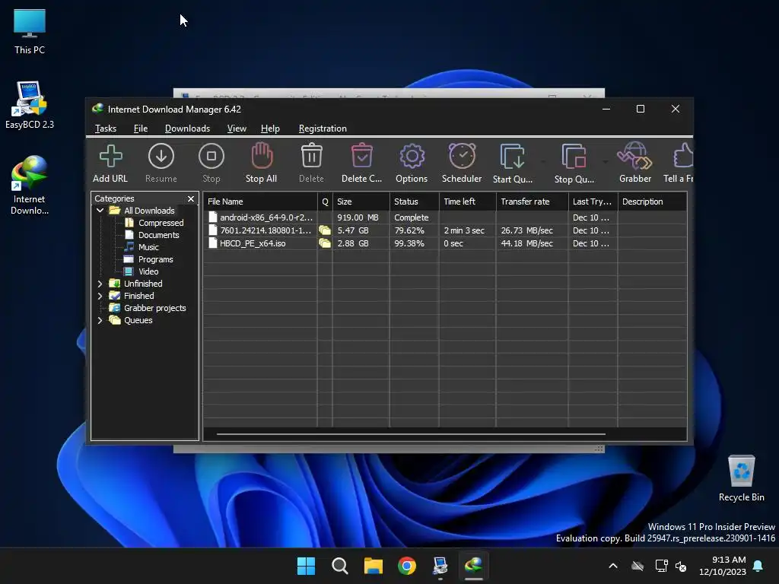Select the Compressed category folder

point(161,223)
